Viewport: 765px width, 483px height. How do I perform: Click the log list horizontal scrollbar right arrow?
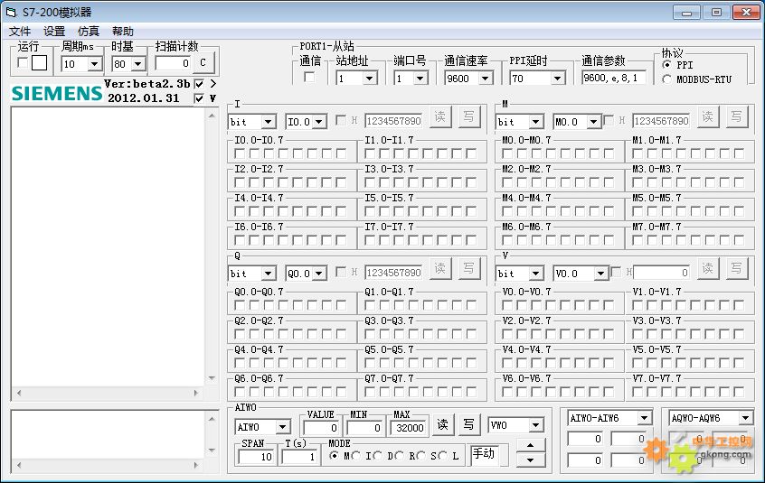[196, 393]
